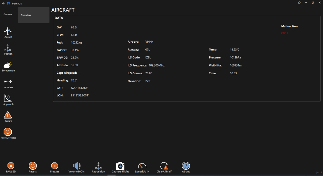Clear all malfunctions with ClearAllMalf
This screenshot has width=323, height=176.
coord(164,166)
